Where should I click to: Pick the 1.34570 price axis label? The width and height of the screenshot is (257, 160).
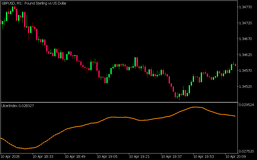point(246,70)
